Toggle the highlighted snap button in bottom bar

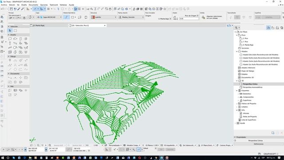coord(138,149)
